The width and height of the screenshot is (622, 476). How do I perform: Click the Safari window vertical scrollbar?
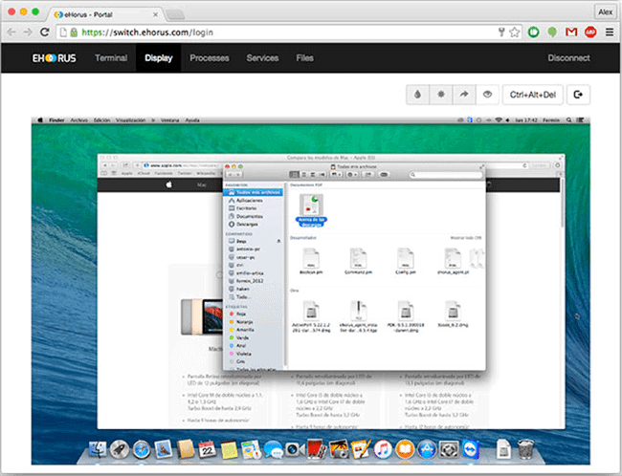click(x=562, y=205)
